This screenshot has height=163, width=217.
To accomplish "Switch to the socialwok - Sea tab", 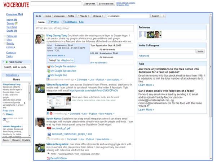I will (74, 22).
